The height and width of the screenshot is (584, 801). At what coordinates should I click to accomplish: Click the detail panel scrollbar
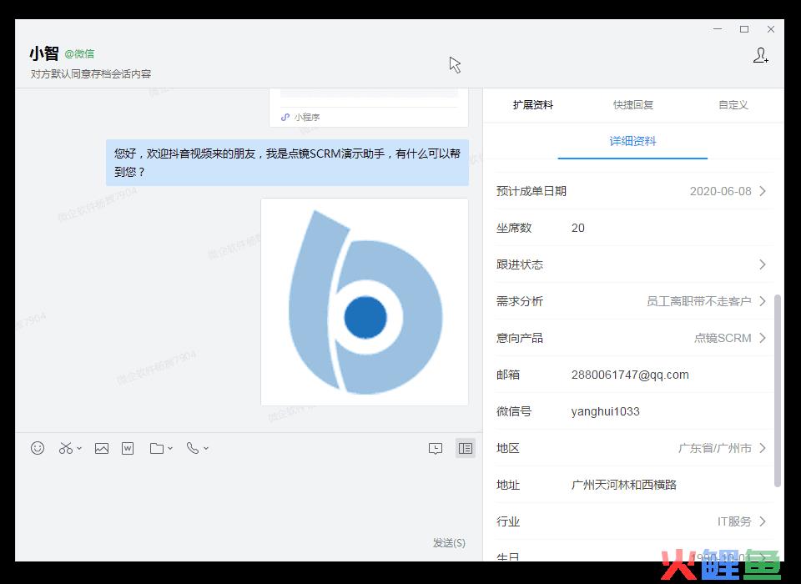pos(778,391)
